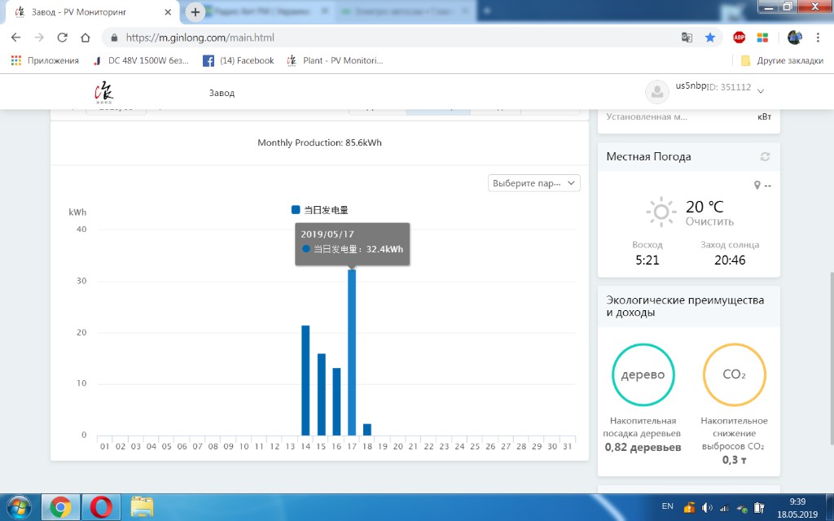The image size is (834, 521).
Task: Open Opera from the Windows taskbar
Action: click(103, 506)
